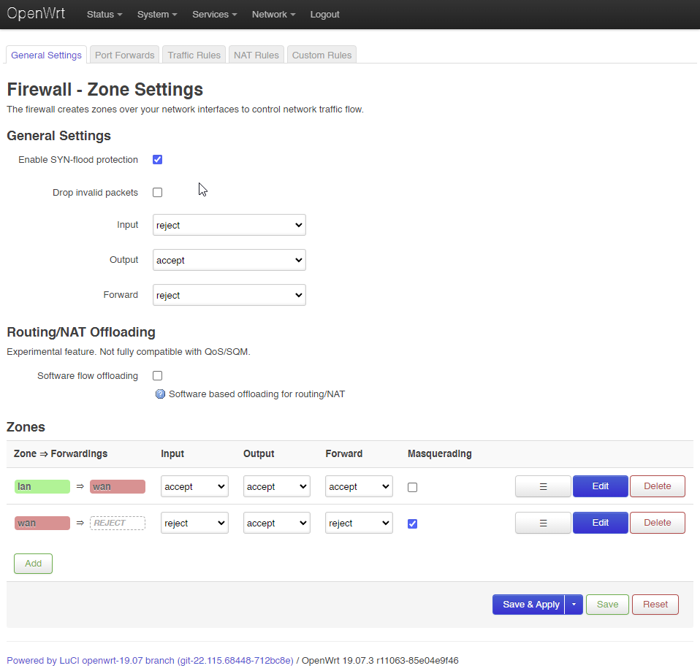700x671 pixels.
Task: Edit the wan zone
Action: (x=601, y=523)
